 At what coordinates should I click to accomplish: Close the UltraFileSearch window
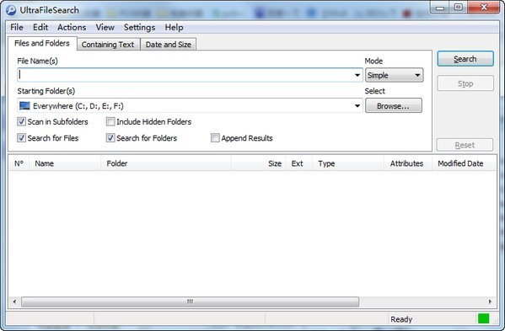pyautogui.click(x=484, y=8)
